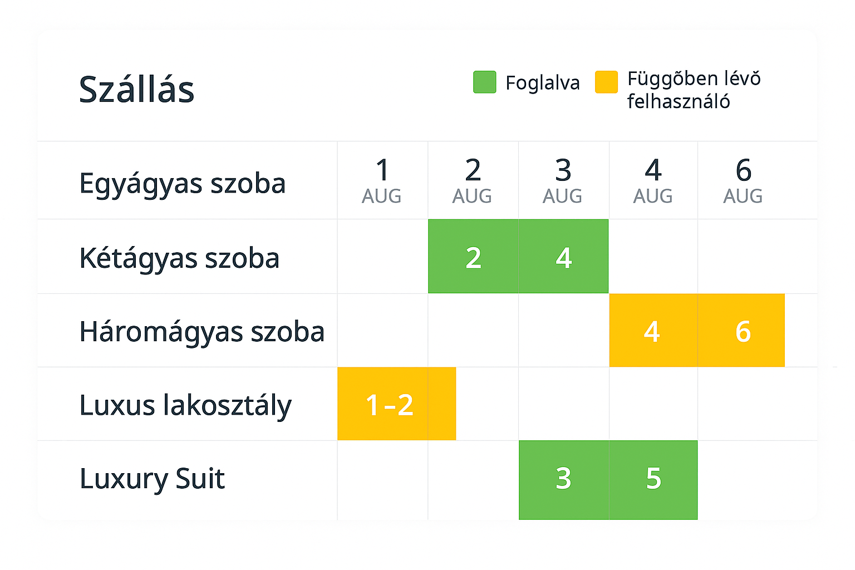Select the Egyágyas szoba row label
The height and width of the screenshot is (570, 855).
[x=182, y=183]
